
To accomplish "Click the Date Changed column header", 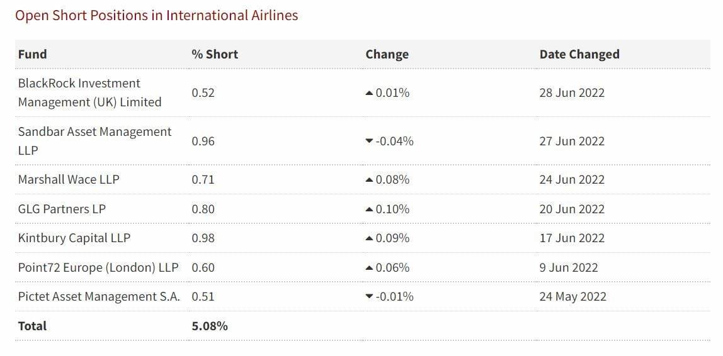I will click(579, 54).
